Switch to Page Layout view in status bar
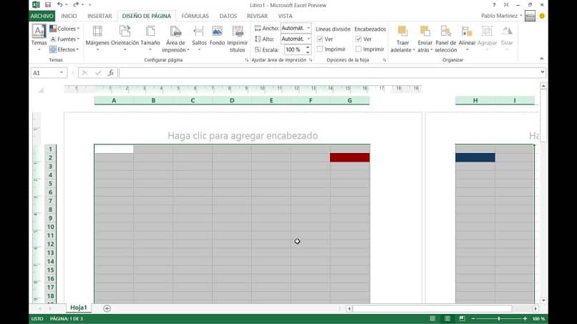Screen dimensions: 577x324 pyautogui.click(x=447, y=318)
